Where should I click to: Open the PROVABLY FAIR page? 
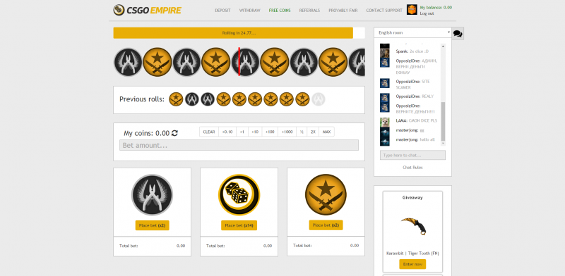(x=343, y=11)
